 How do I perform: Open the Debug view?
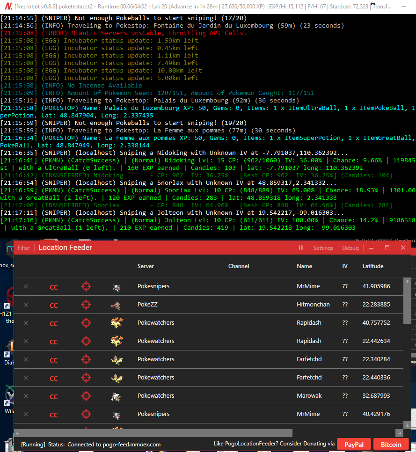click(350, 248)
